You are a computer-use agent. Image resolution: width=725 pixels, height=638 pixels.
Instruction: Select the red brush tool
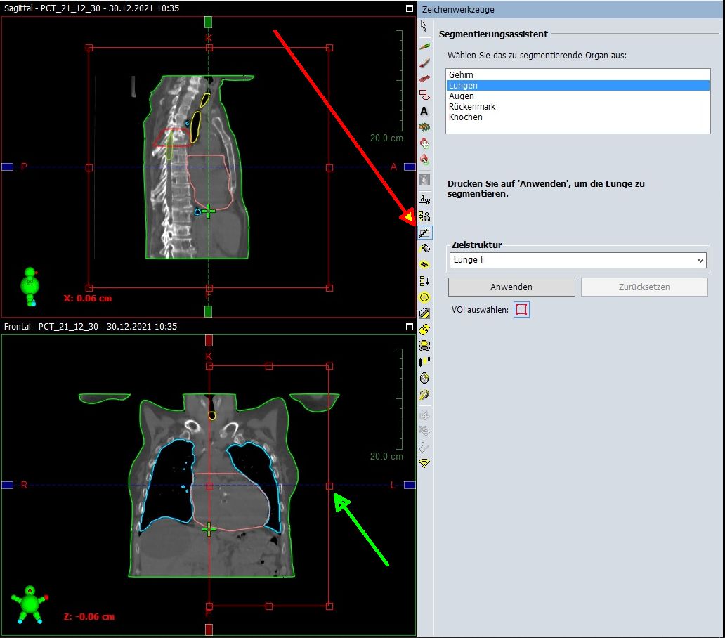pyautogui.click(x=424, y=63)
